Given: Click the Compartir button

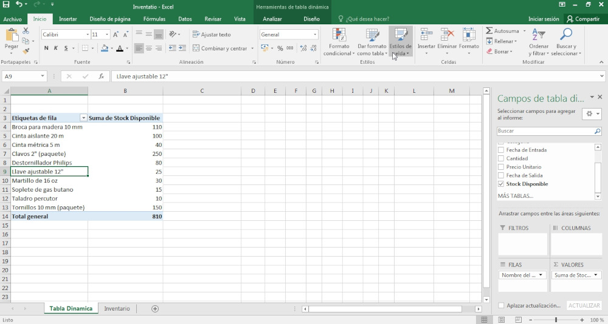Looking at the screenshot, I should 583,19.
